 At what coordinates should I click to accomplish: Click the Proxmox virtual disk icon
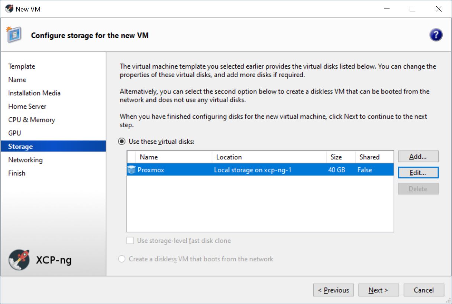click(x=132, y=170)
